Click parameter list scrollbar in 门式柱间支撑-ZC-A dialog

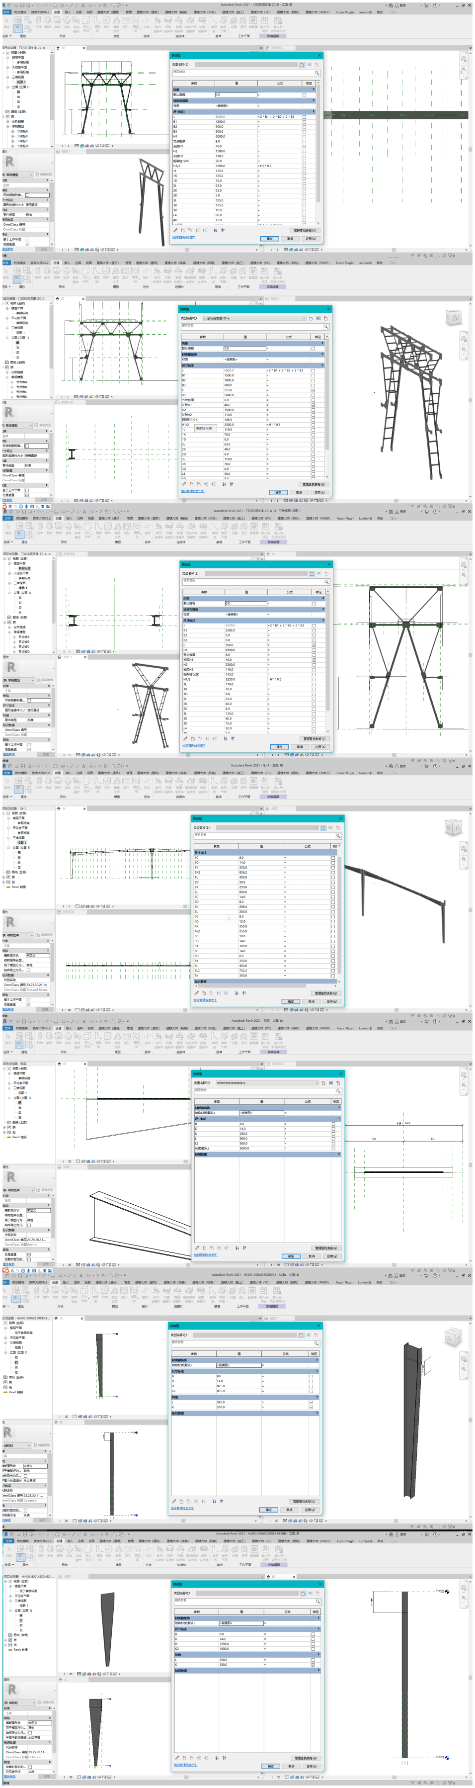pos(327,410)
